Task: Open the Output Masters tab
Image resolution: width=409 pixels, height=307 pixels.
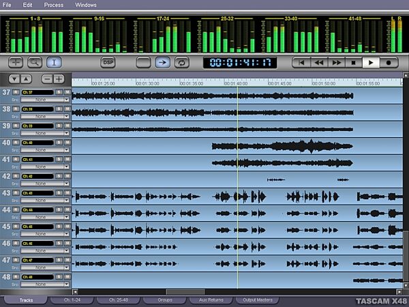Action: pos(258,300)
